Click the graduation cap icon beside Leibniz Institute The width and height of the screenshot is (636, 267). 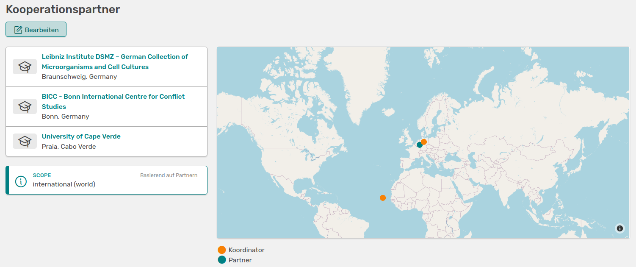coord(25,67)
